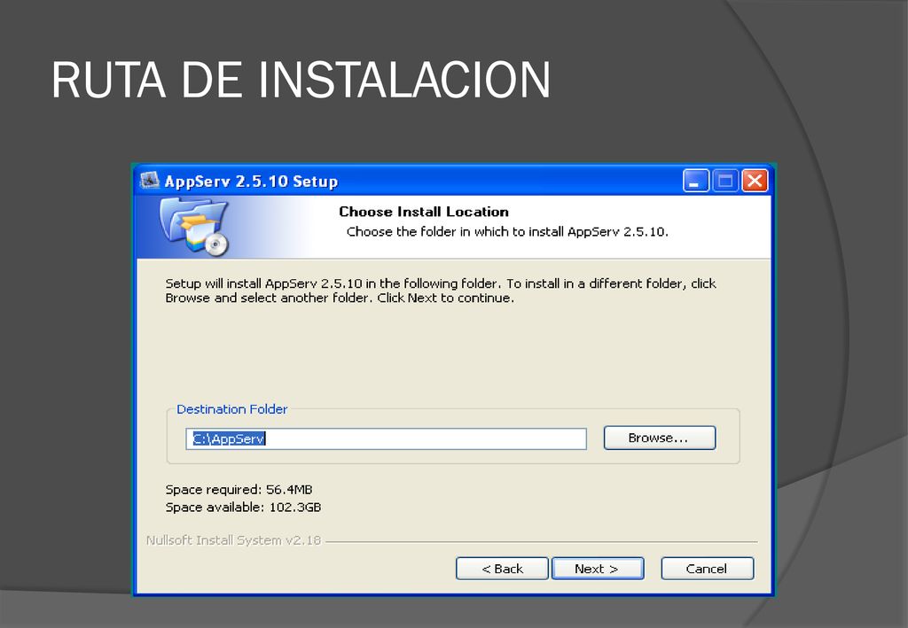Screen dimensions: 908x628
Task: Click the installer folder and disc icon
Action: point(194,227)
